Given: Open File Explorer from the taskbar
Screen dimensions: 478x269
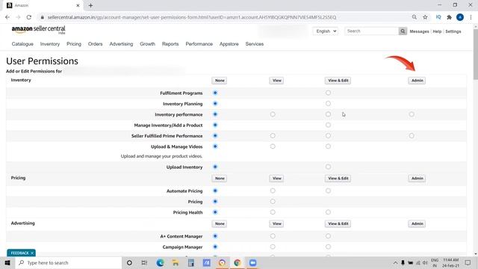Looking at the screenshot, I should click(176, 262).
